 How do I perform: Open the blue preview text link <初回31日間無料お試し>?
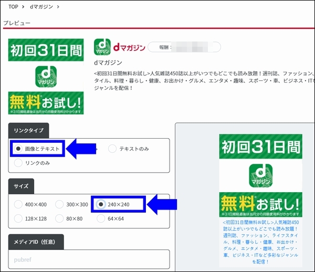tap(260, 242)
